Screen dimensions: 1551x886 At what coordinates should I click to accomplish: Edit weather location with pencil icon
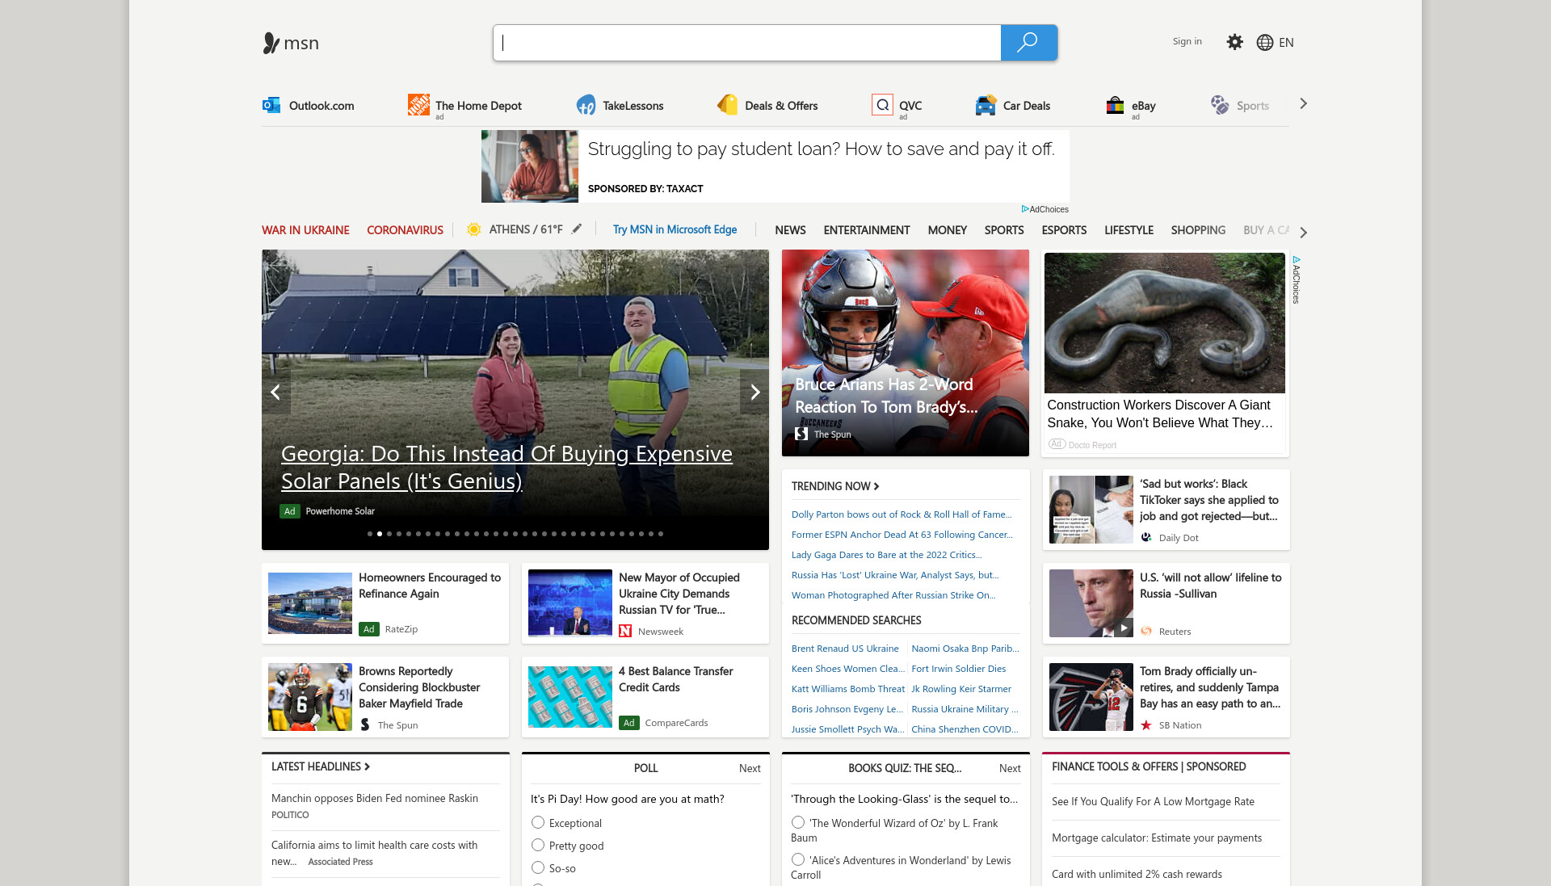[x=577, y=229]
